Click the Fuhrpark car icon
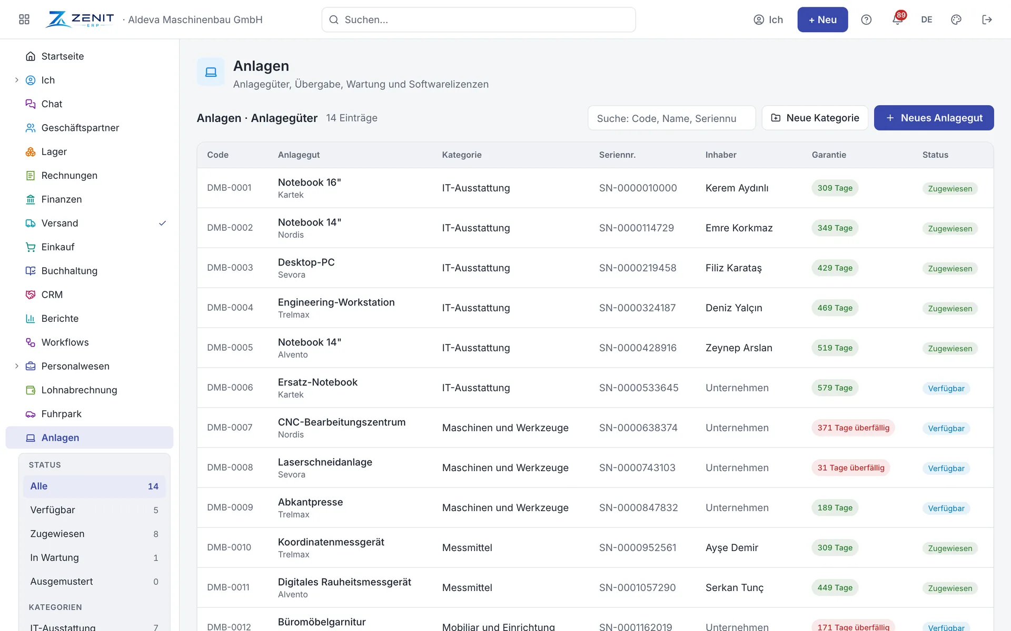 tap(31, 414)
